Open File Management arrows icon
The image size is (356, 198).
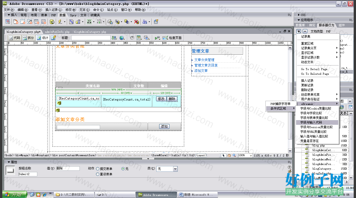coord(114,38)
